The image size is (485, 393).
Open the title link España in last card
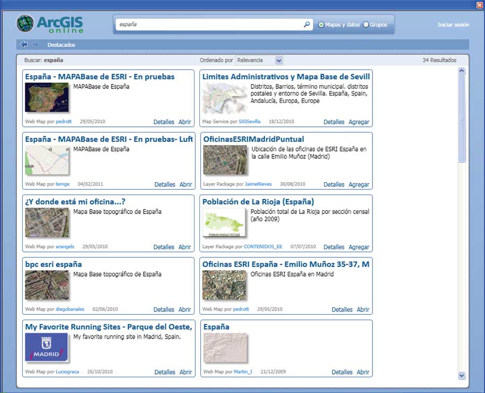click(x=216, y=327)
